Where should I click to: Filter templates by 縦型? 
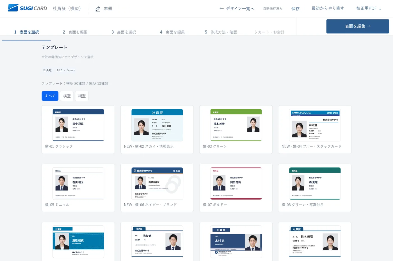tap(82, 96)
